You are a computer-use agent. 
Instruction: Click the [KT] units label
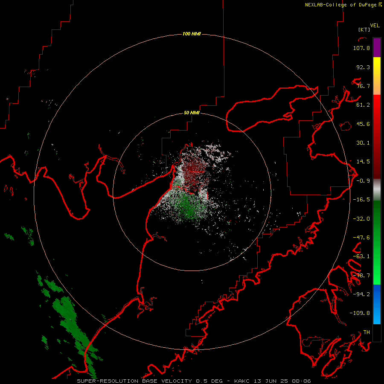364,29
